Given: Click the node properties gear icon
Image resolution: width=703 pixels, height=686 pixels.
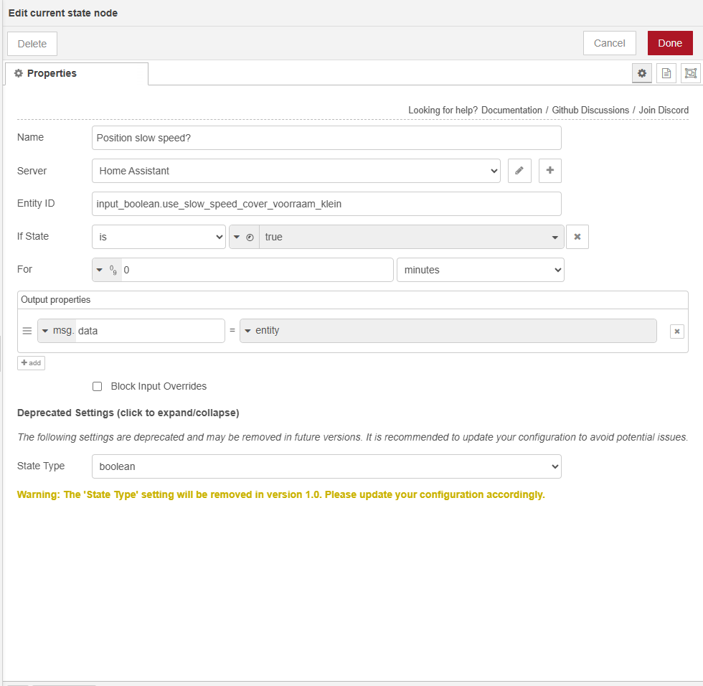Looking at the screenshot, I should (x=642, y=73).
